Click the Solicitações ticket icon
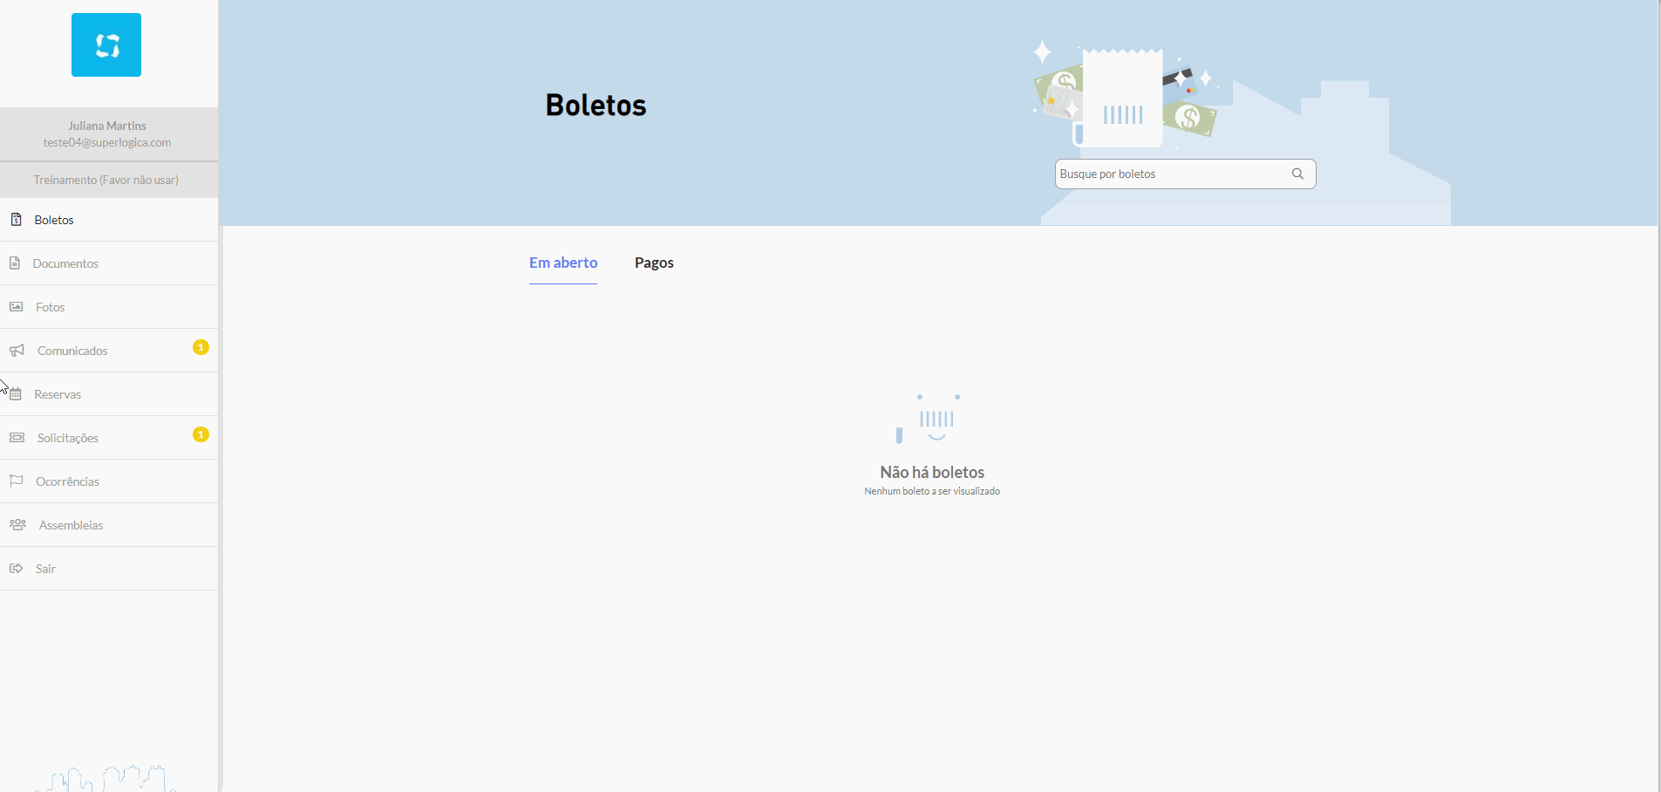 tap(17, 437)
